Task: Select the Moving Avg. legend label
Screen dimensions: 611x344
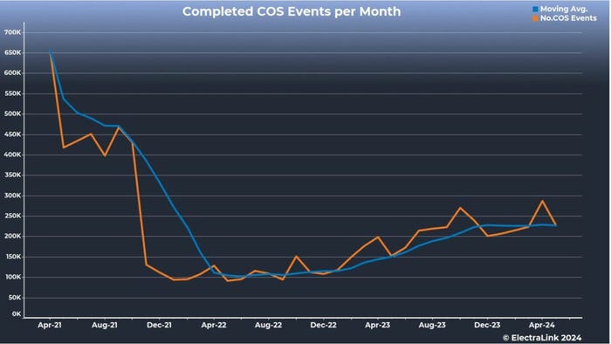Action: click(x=564, y=9)
